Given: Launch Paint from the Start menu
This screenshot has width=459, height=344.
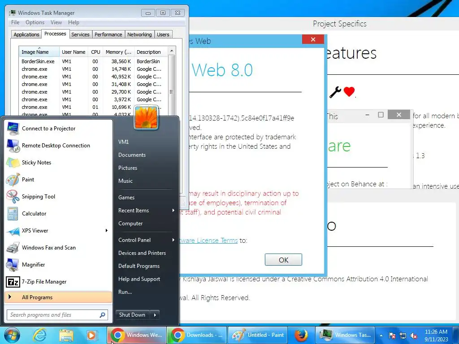Looking at the screenshot, I should (x=13, y=180).
